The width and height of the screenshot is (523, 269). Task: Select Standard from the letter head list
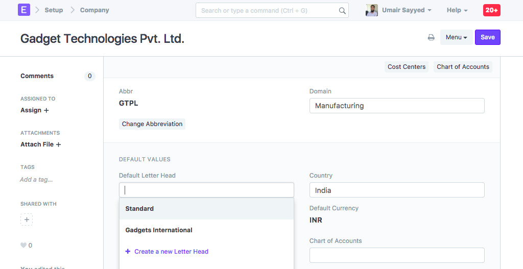coord(139,209)
